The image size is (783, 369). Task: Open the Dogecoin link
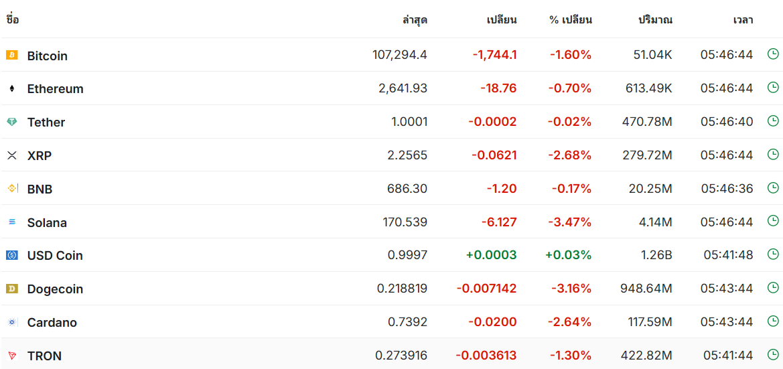(x=56, y=289)
